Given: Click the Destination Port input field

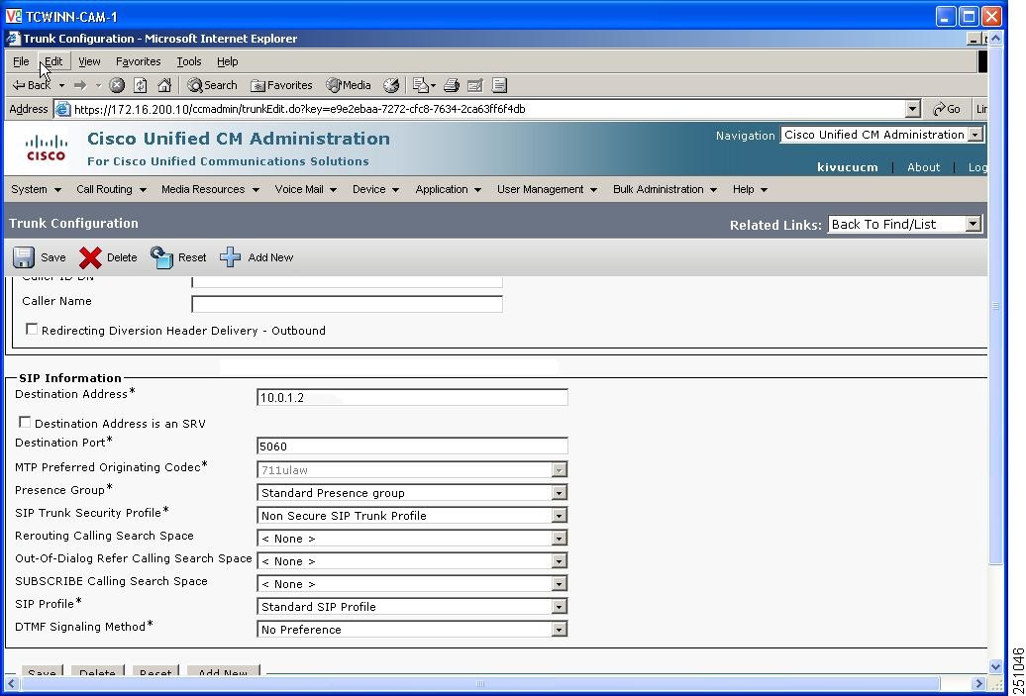Looking at the screenshot, I should (x=412, y=447).
